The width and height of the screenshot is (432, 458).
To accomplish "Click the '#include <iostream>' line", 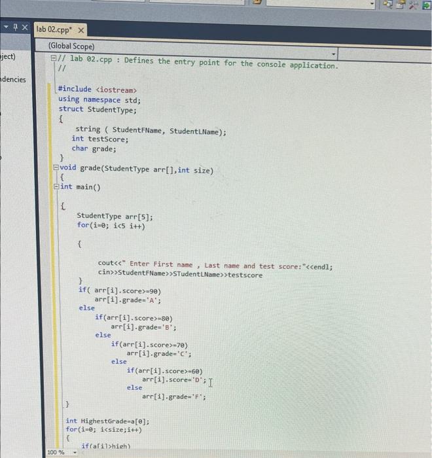I will pos(98,90).
